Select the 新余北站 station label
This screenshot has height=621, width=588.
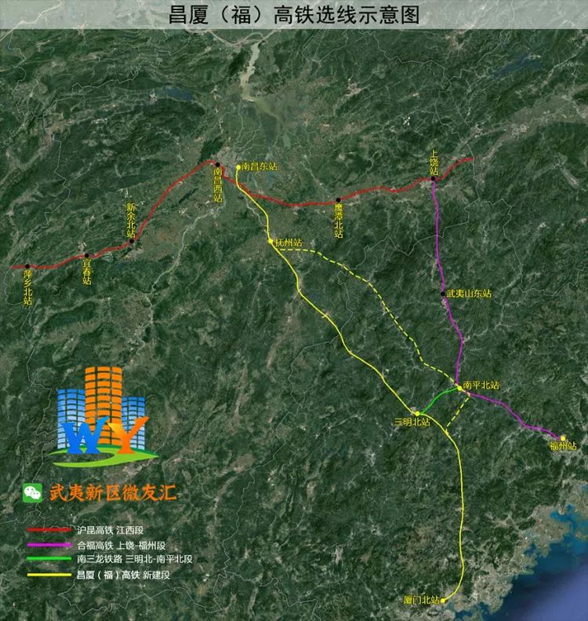[x=131, y=219]
